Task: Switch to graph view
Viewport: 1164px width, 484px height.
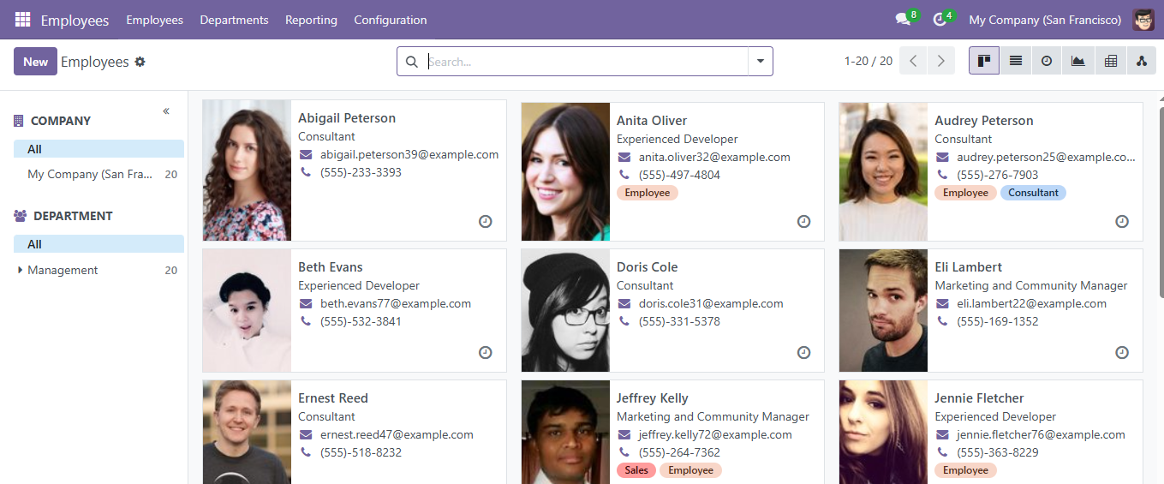Action: tap(1078, 61)
